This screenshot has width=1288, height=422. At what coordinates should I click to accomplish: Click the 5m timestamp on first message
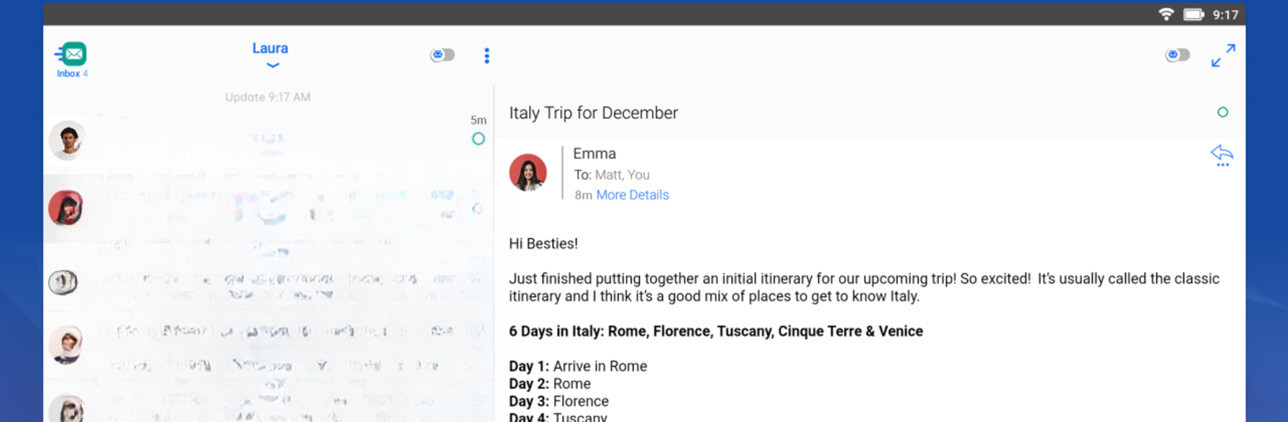coord(478,120)
